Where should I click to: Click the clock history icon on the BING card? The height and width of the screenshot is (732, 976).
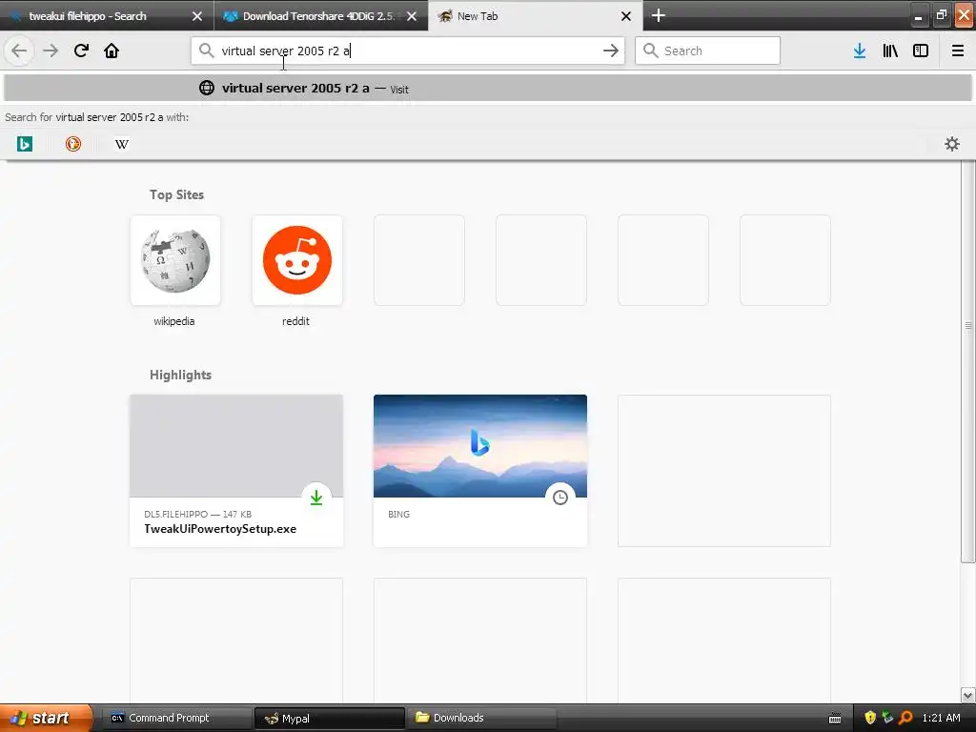click(x=560, y=498)
